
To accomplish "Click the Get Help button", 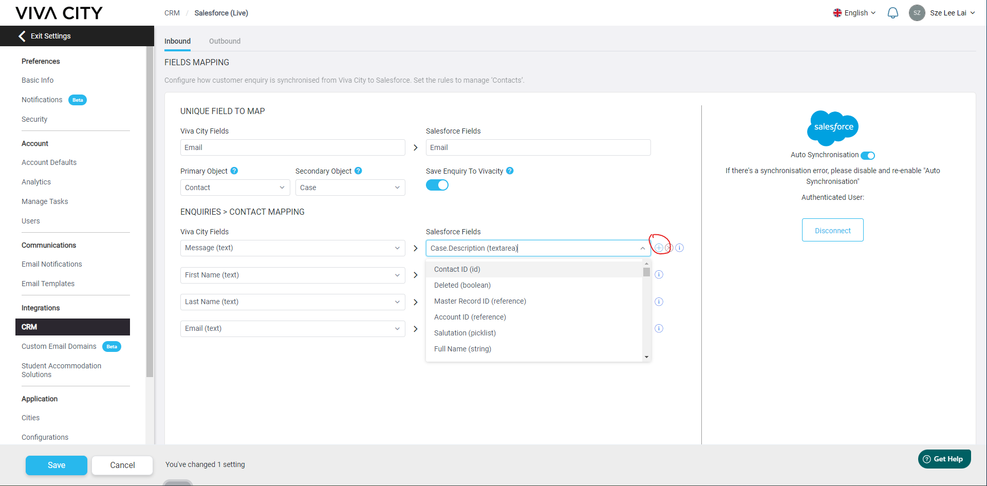I will point(944,459).
